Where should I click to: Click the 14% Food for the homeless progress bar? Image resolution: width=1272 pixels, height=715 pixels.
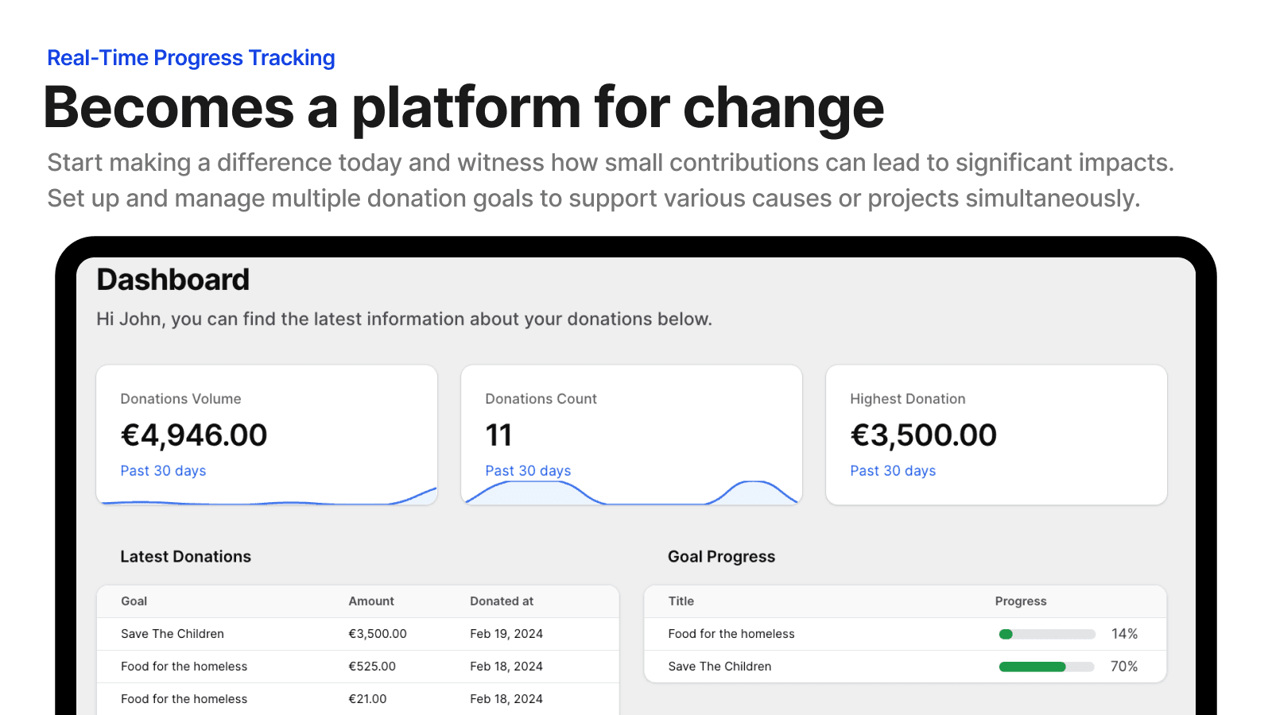coord(1047,634)
